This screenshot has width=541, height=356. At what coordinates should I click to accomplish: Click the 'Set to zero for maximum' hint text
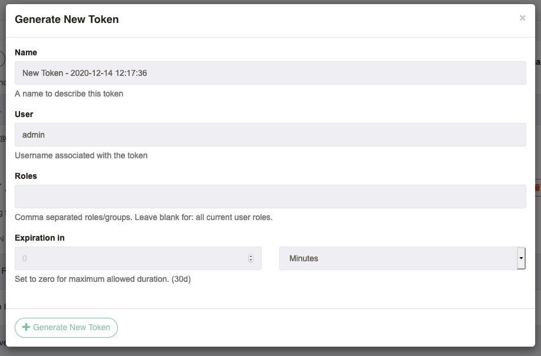click(x=103, y=279)
